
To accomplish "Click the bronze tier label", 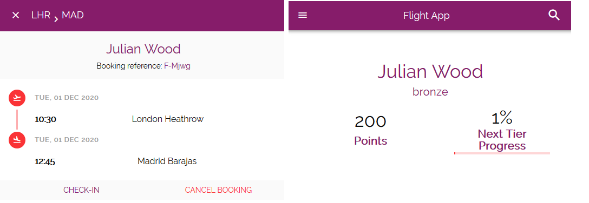I will tap(430, 92).
